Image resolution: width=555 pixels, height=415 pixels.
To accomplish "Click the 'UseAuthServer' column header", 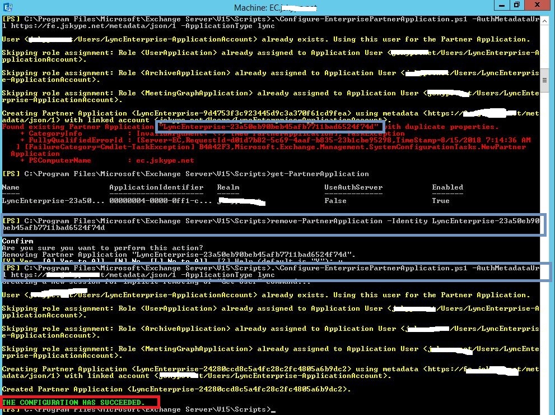I will pos(353,187).
